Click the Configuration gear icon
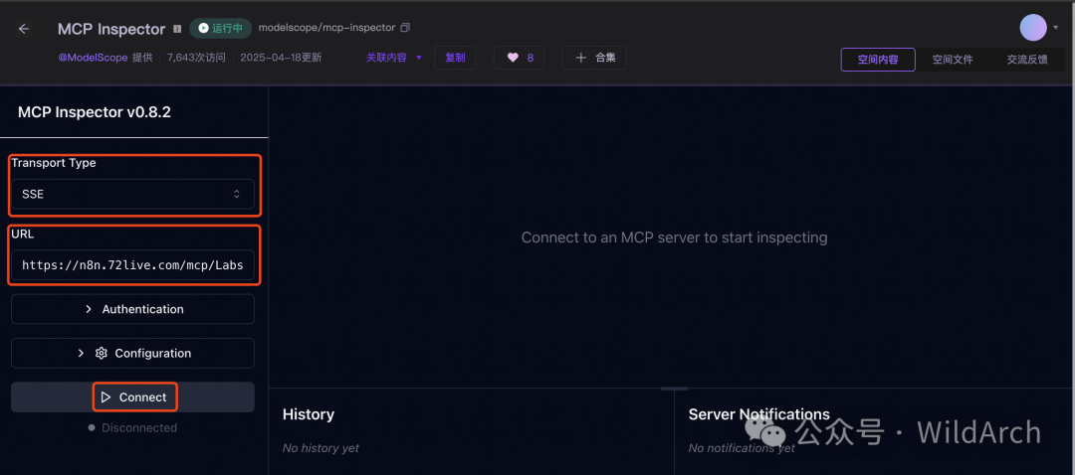This screenshot has width=1075, height=475. [101, 353]
